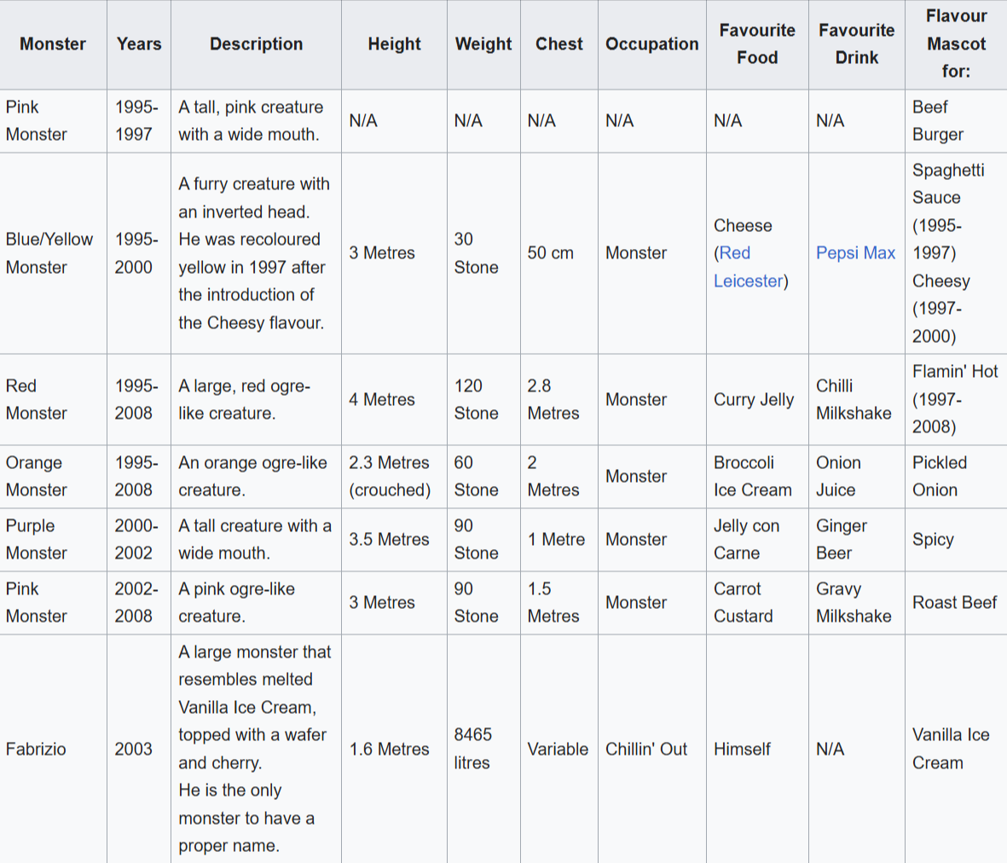Click the Fabrizio name cell
This screenshot has height=863, width=1007.
54,749
